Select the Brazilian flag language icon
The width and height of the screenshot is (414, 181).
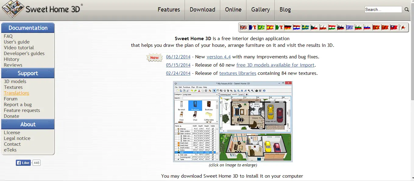(261, 28)
